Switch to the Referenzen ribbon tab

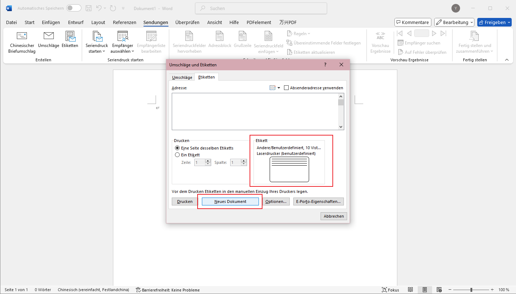[124, 22]
